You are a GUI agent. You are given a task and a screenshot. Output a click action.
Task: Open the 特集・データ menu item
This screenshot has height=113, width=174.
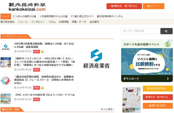coord(79,22)
